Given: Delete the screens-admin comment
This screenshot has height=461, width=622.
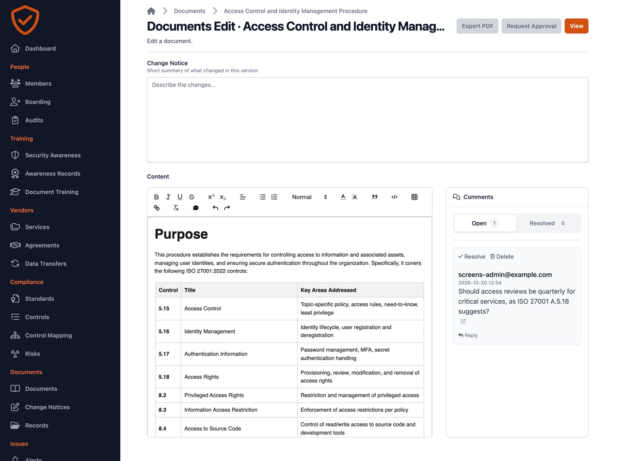Looking at the screenshot, I should click(502, 257).
